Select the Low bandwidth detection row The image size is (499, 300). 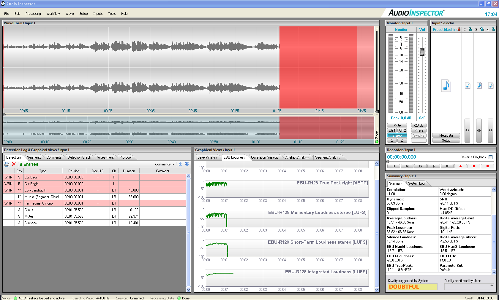click(x=95, y=190)
